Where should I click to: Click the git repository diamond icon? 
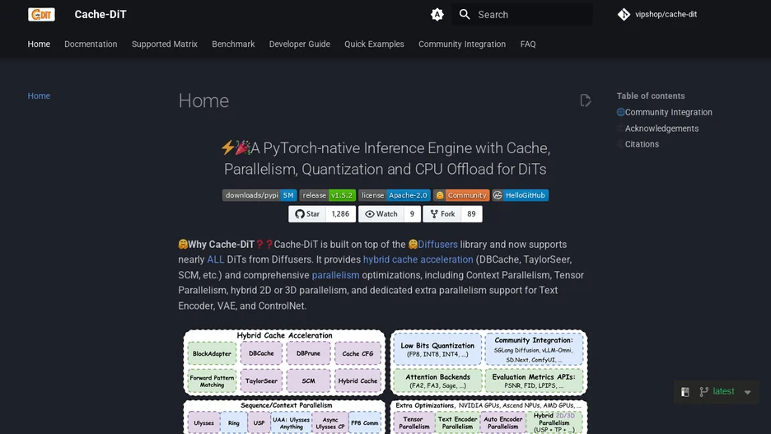click(624, 14)
